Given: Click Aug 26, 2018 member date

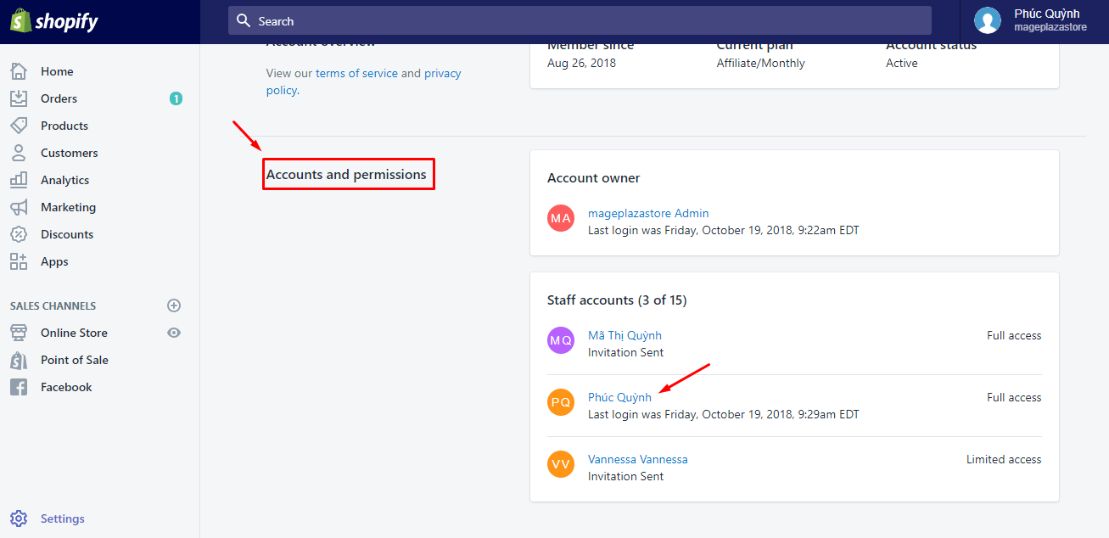Looking at the screenshot, I should [581, 63].
